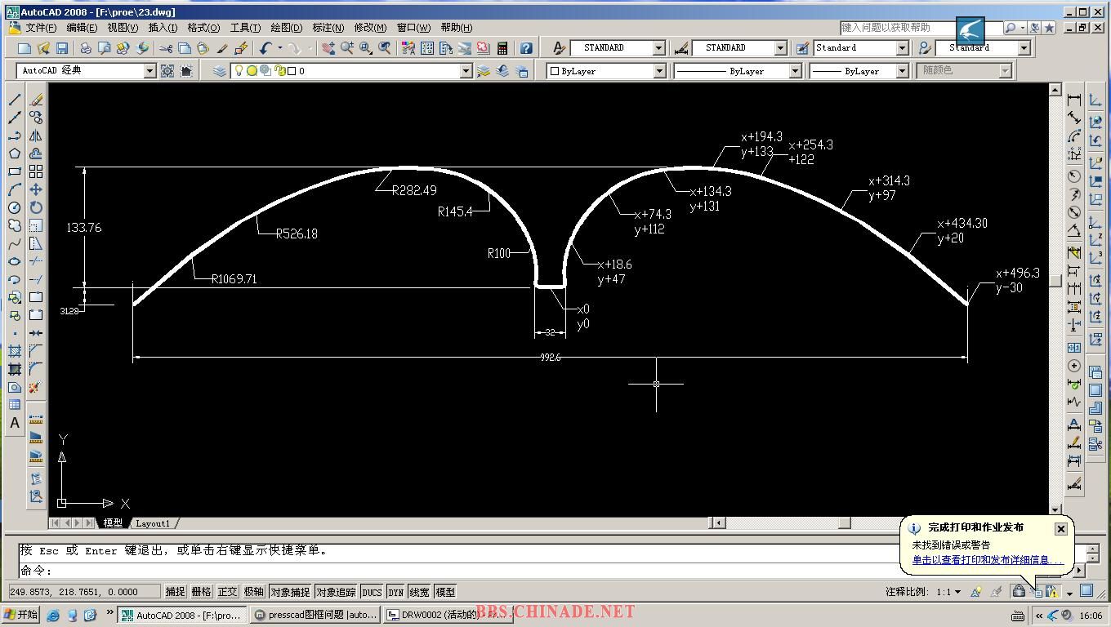Select the Linear dimension tool
Image resolution: width=1111 pixels, height=627 pixels.
[1074, 100]
